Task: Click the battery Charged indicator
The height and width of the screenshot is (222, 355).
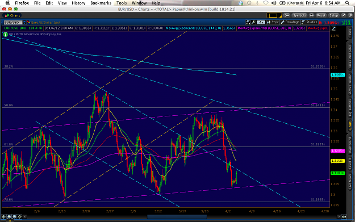Action: (291, 3)
